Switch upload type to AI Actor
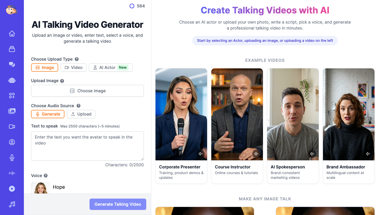The width and height of the screenshot is (382, 215). [110, 67]
